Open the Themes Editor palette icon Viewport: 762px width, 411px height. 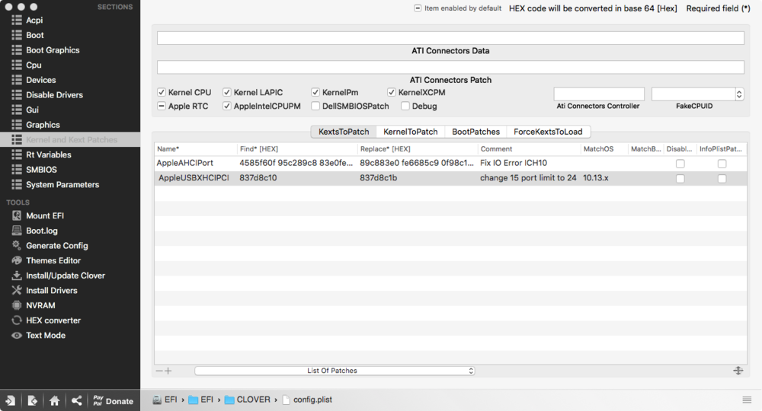point(16,260)
